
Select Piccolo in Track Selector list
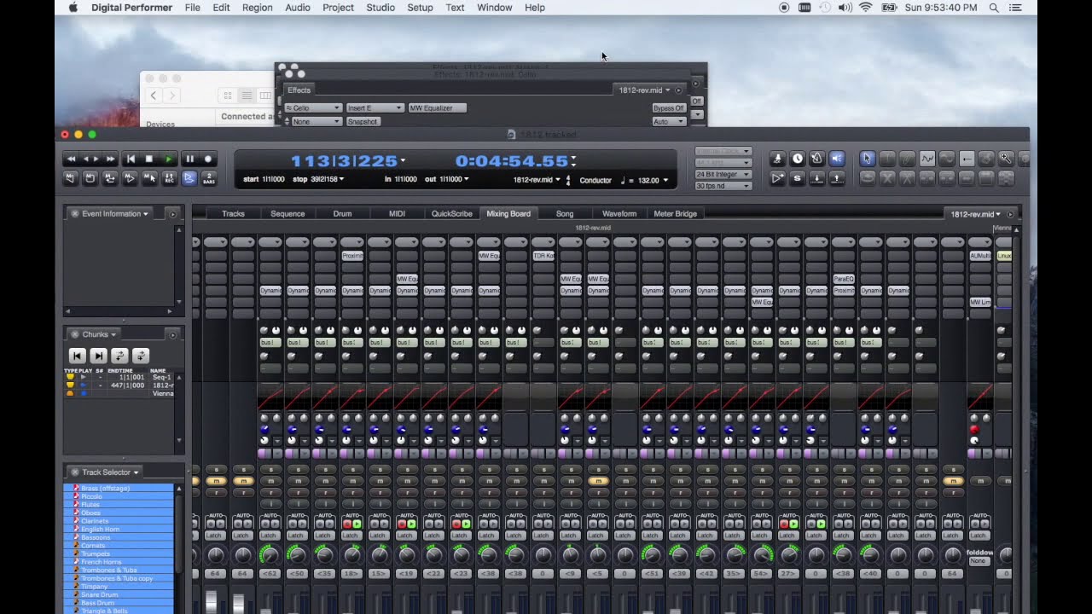(x=119, y=496)
